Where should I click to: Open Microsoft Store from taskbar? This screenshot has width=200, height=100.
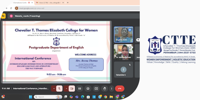coord(88,97)
